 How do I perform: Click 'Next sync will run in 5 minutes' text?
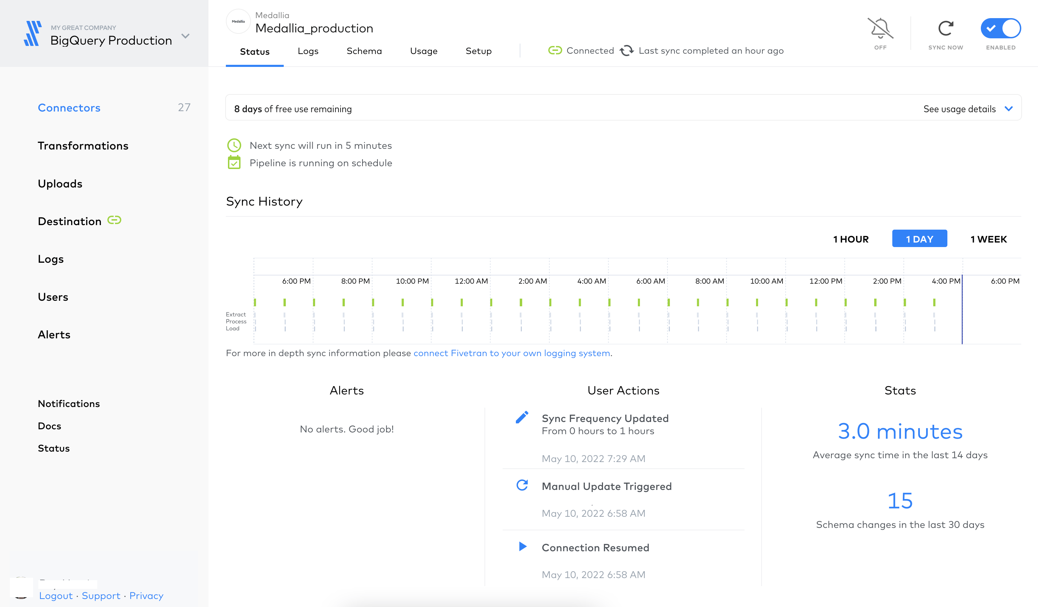coord(320,146)
